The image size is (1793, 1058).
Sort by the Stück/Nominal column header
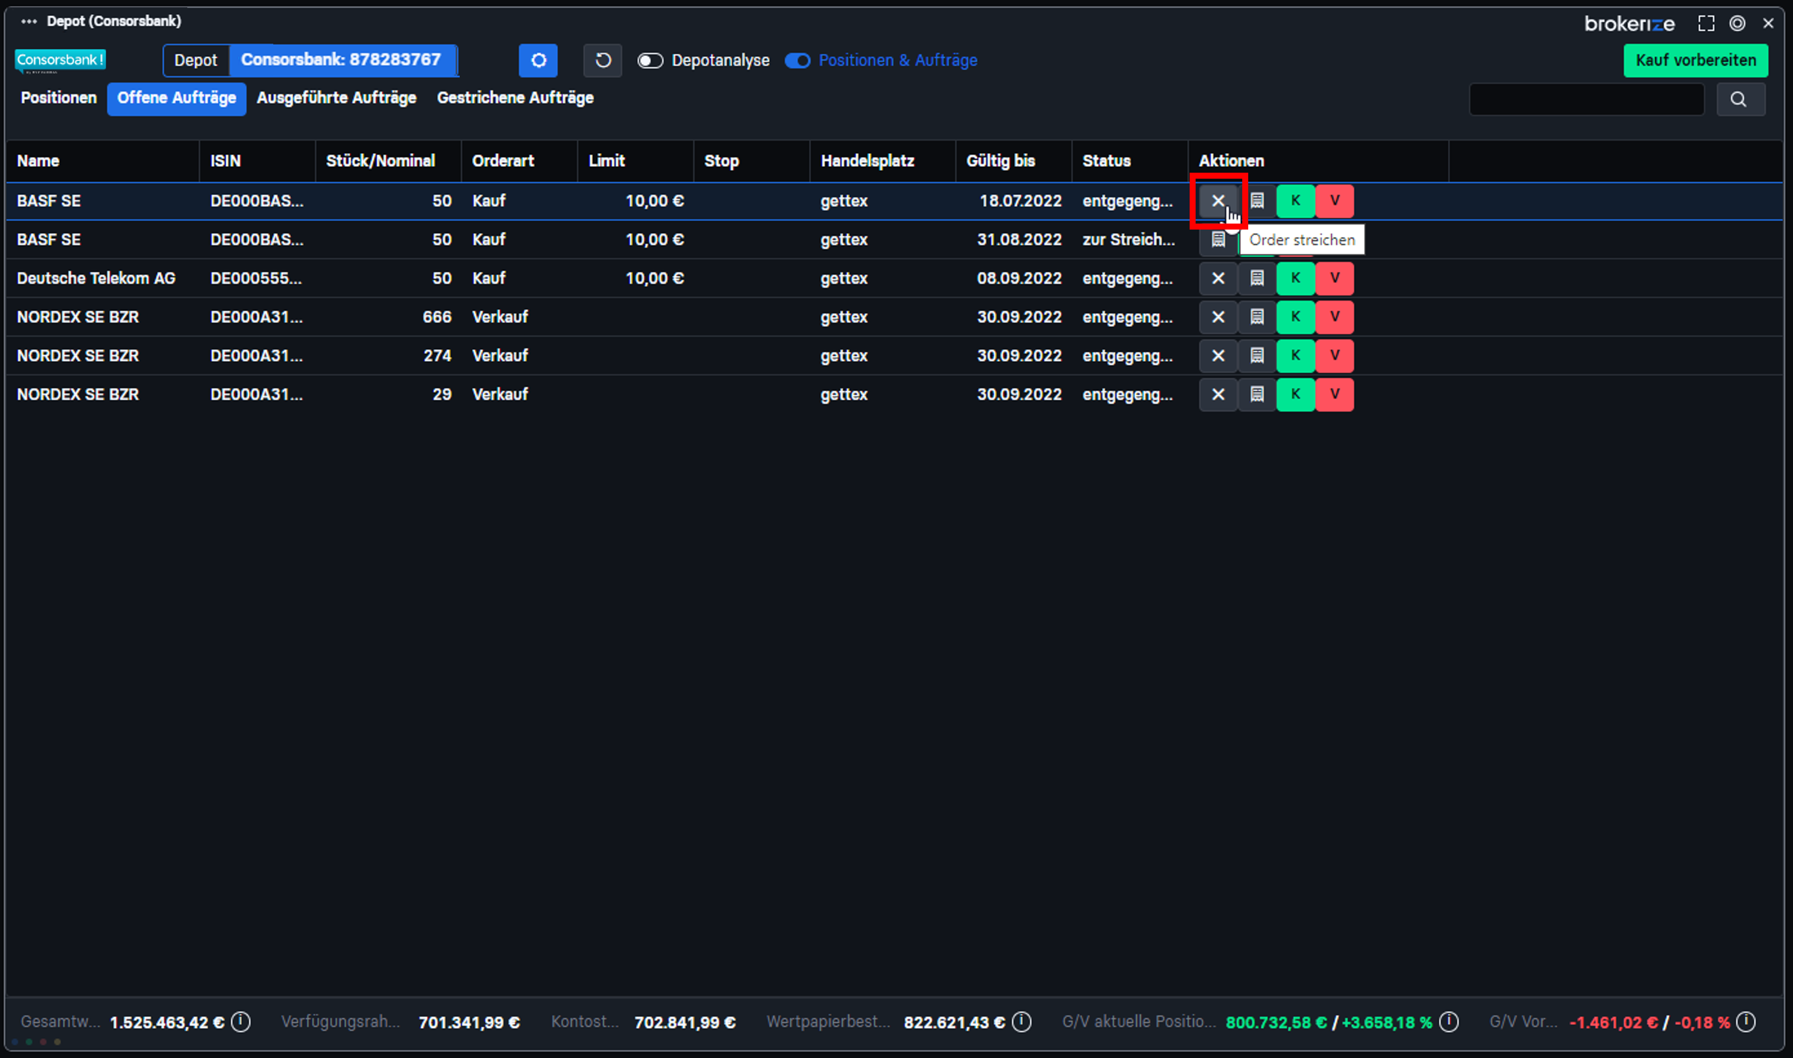[x=388, y=161]
